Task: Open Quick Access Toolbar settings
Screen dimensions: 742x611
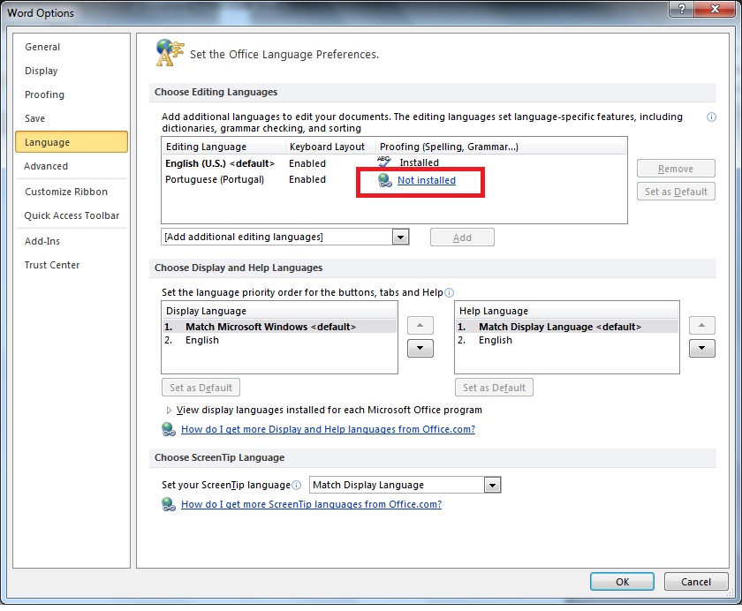Action: 72,215
